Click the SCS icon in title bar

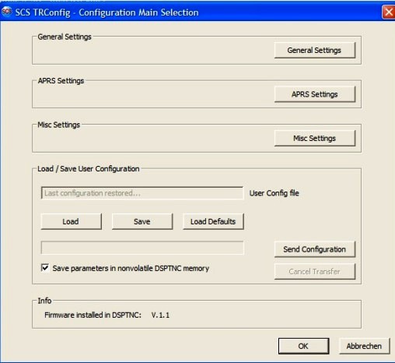pyautogui.click(x=7, y=12)
